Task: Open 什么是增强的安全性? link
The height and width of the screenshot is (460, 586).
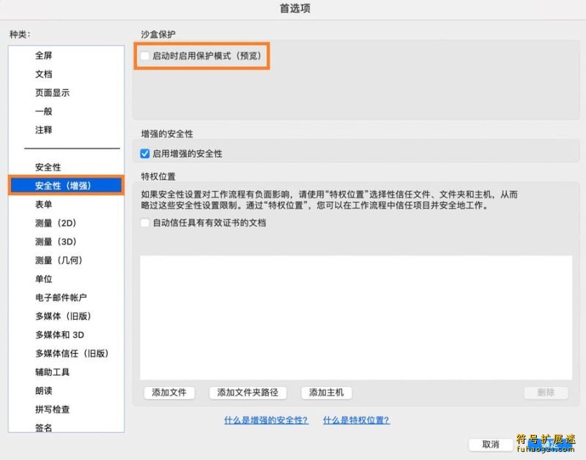Action: 266,420
